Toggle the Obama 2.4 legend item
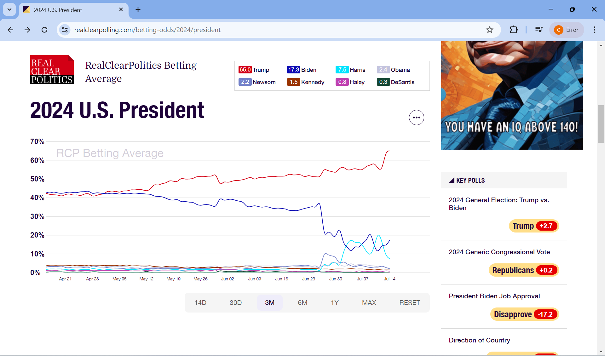Image resolution: width=605 pixels, height=356 pixels. point(393,70)
